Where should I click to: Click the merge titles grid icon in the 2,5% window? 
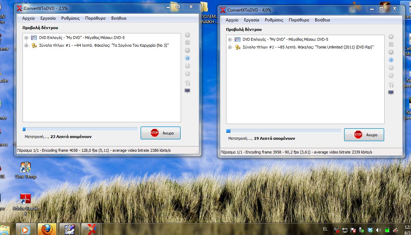pos(187,43)
